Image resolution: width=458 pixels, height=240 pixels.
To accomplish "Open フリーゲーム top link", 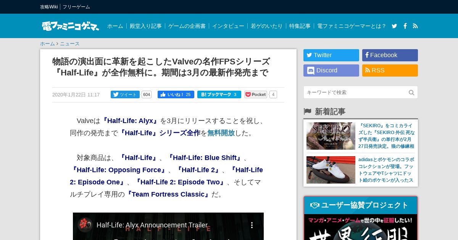I will 76,7.
